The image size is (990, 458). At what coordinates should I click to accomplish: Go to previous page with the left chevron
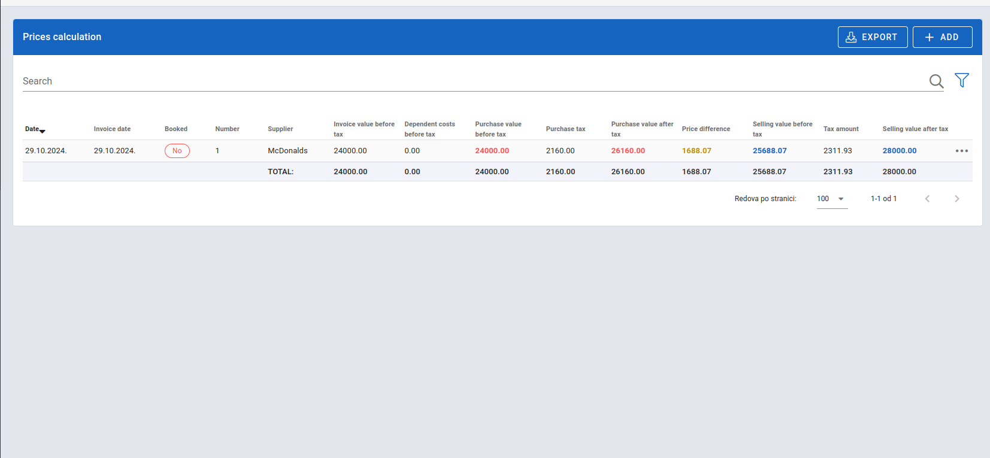coord(927,199)
